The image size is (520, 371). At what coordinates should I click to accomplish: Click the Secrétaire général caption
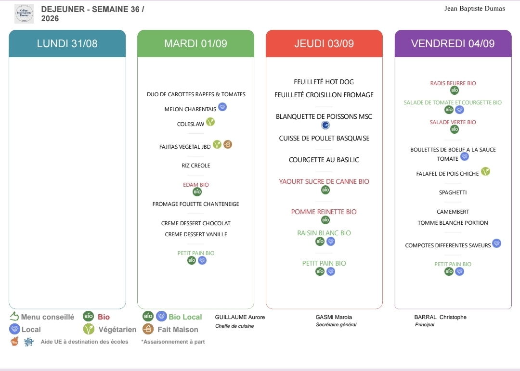point(336,325)
